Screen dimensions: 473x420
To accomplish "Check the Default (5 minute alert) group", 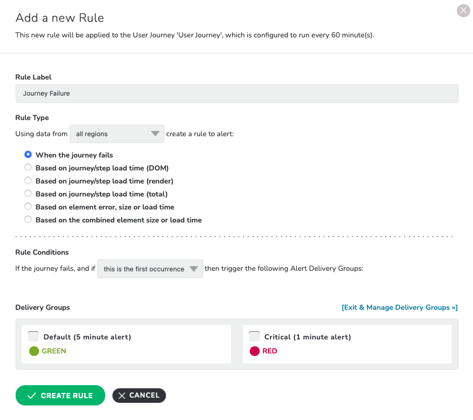I will [x=33, y=336].
